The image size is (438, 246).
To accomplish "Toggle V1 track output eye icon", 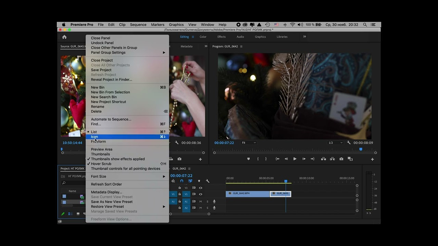I will pos(201,194).
